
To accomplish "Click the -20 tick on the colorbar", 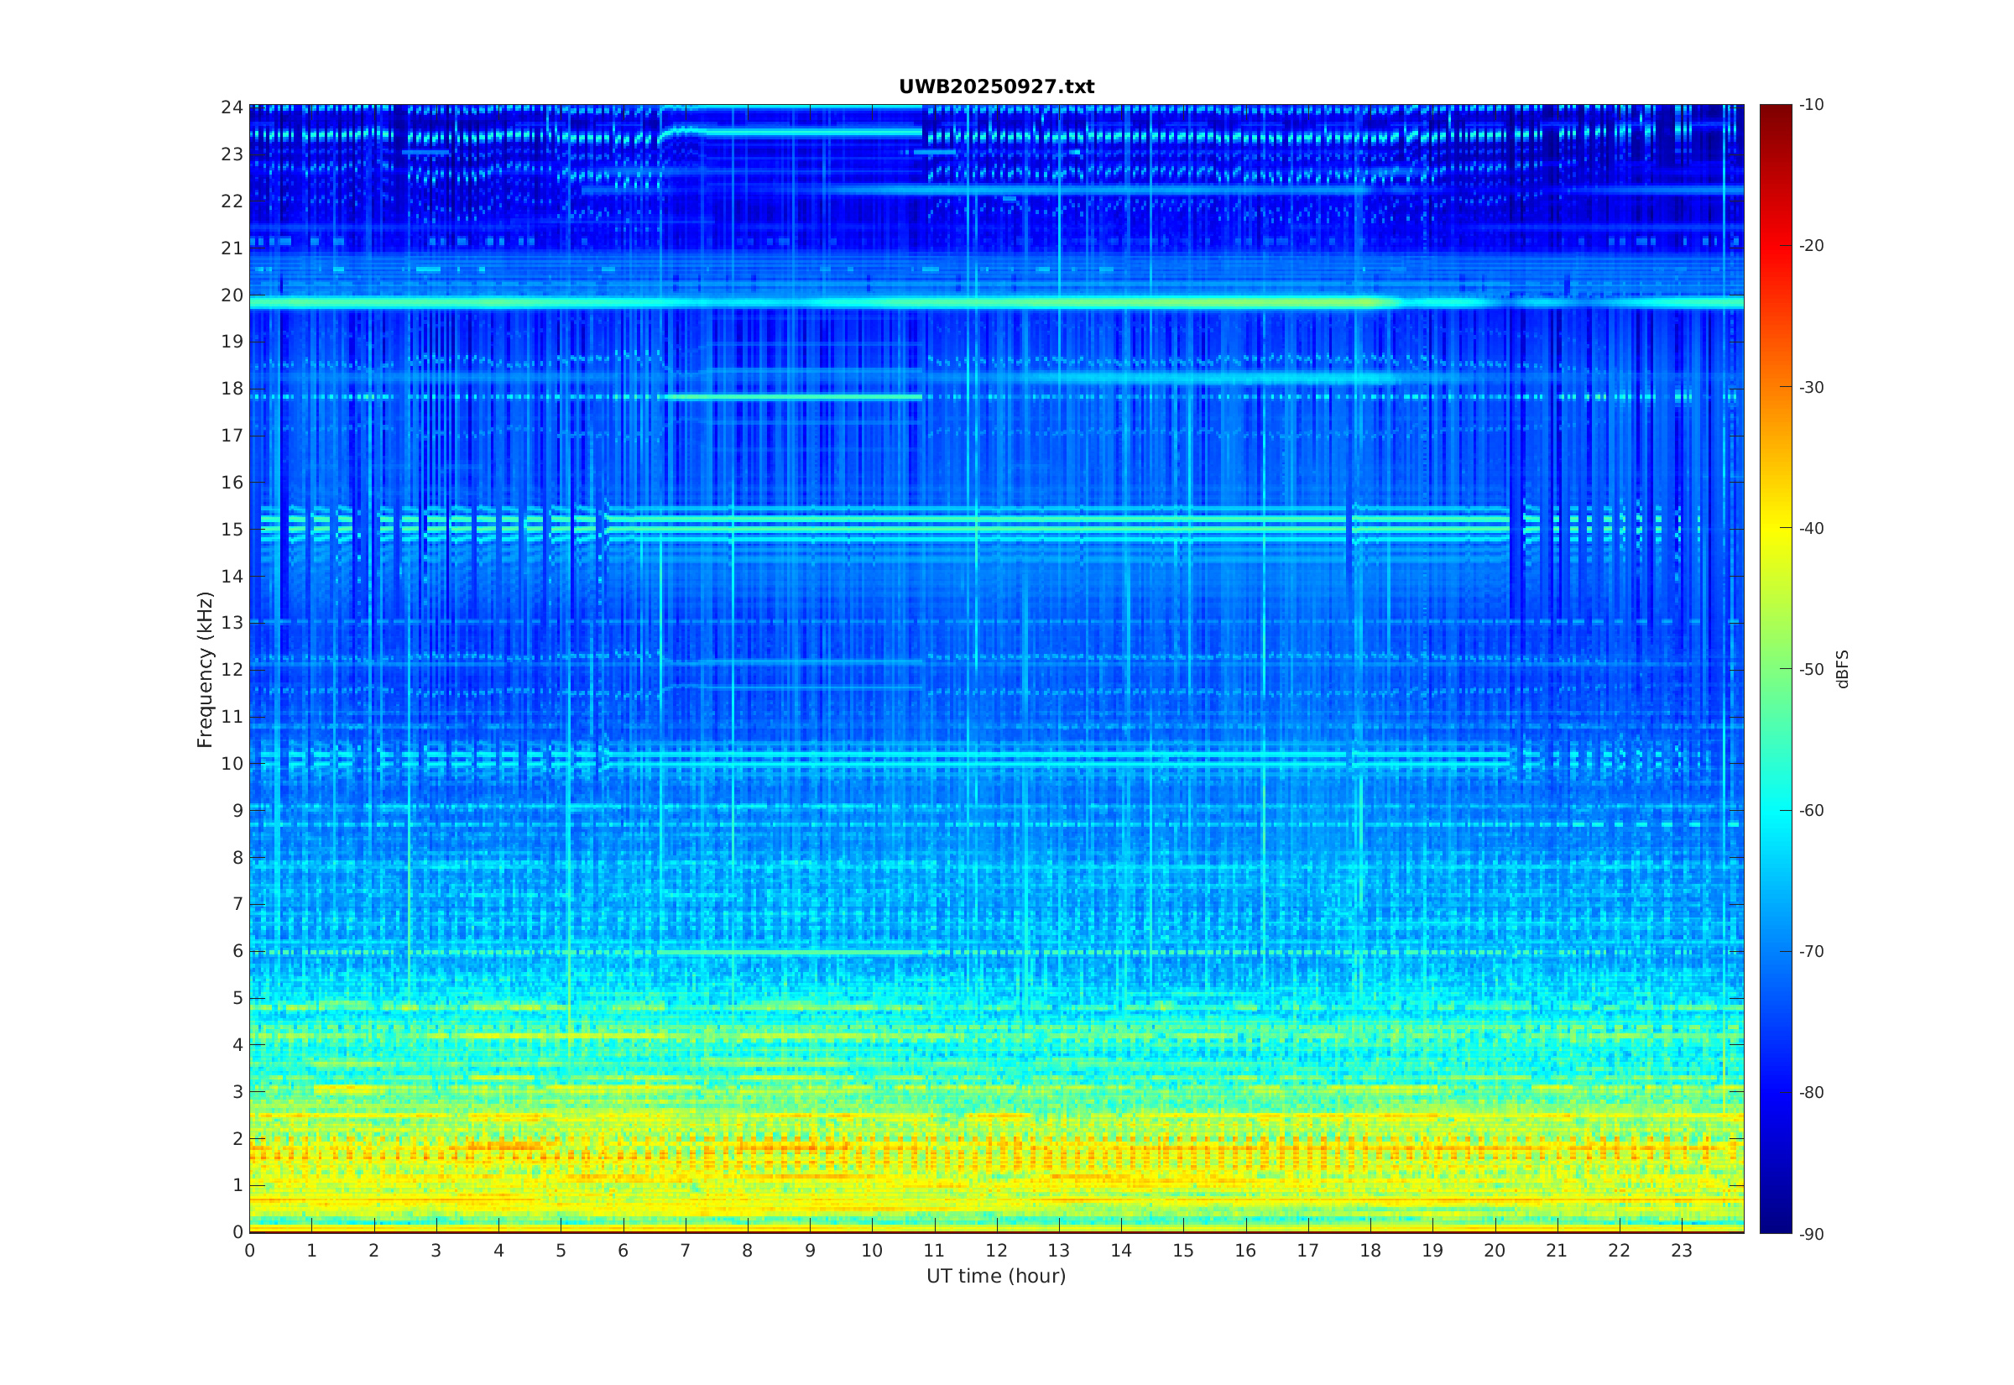I will pos(1811,246).
